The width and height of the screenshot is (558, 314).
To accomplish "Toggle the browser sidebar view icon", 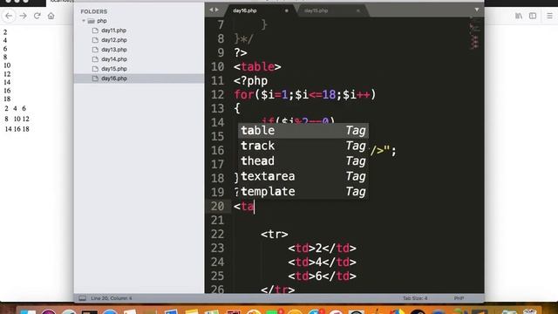I will 533,16.
